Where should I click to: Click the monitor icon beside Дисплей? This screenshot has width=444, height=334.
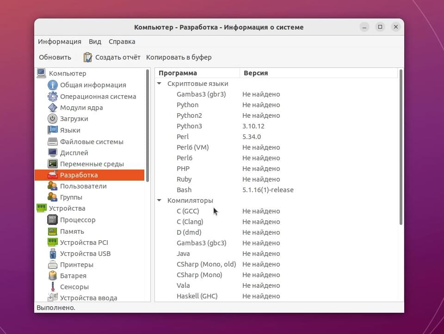tap(52, 153)
